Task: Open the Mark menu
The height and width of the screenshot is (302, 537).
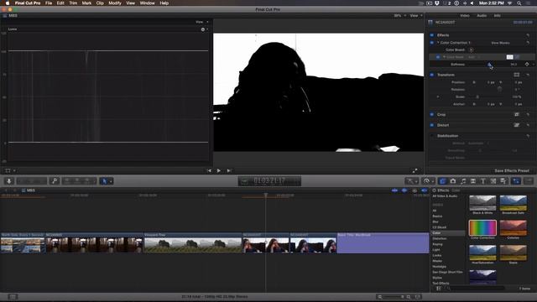Action: pos(86,3)
